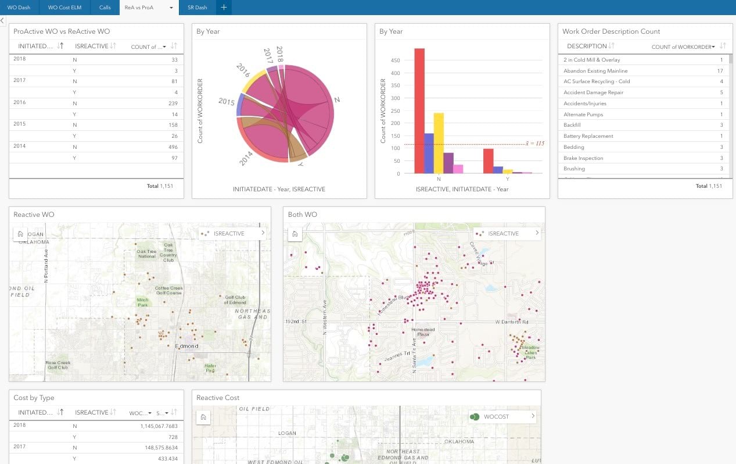Select the 'AC Surface Recycling - Cold' row
Image resolution: width=736 pixels, height=464 pixels.
(643, 81)
